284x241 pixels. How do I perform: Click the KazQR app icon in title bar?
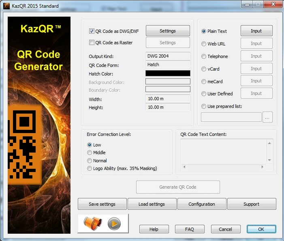point(6,6)
